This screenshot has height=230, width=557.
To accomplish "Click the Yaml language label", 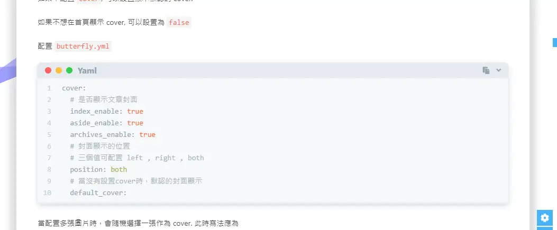I will (x=87, y=71).
